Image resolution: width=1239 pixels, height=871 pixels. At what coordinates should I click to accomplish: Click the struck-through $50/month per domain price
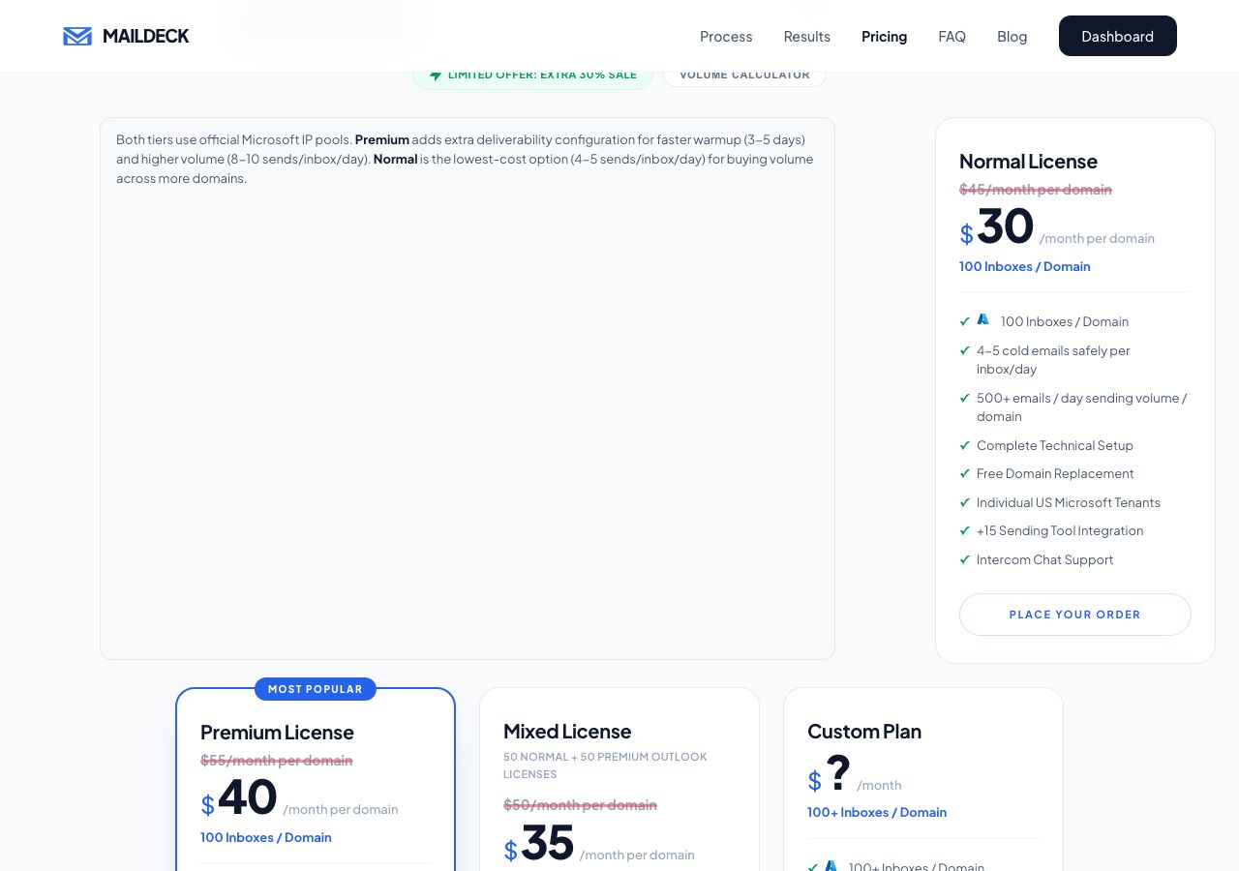pos(581,805)
